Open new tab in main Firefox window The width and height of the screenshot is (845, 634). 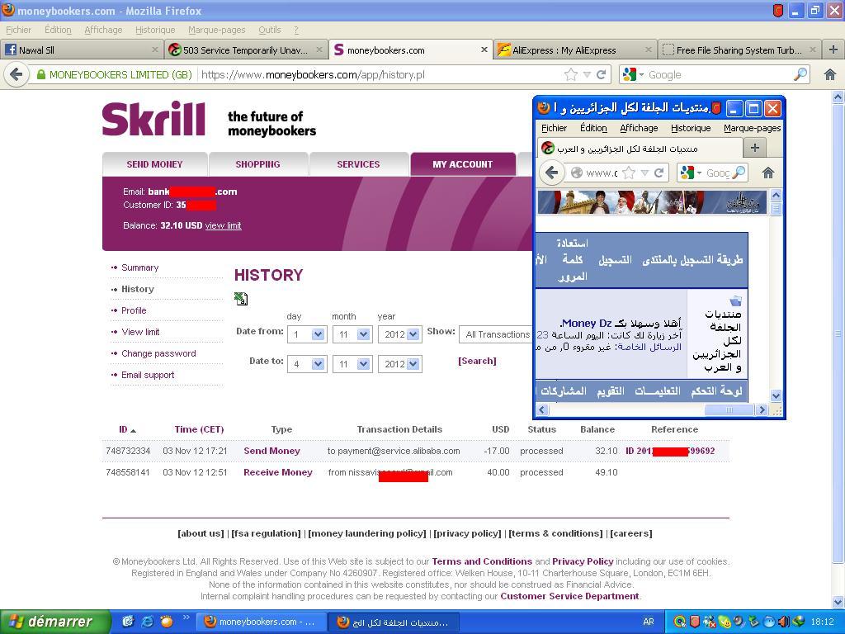(833, 50)
